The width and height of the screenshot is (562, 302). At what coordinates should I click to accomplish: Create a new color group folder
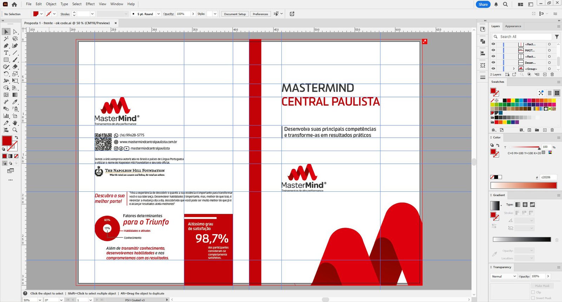point(537,130)
